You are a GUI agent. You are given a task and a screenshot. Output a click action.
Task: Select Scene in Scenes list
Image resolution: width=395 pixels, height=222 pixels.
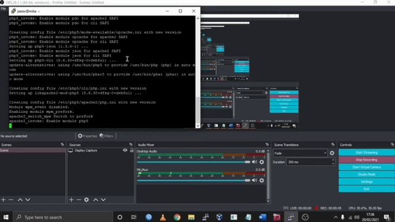click(33, 150)
